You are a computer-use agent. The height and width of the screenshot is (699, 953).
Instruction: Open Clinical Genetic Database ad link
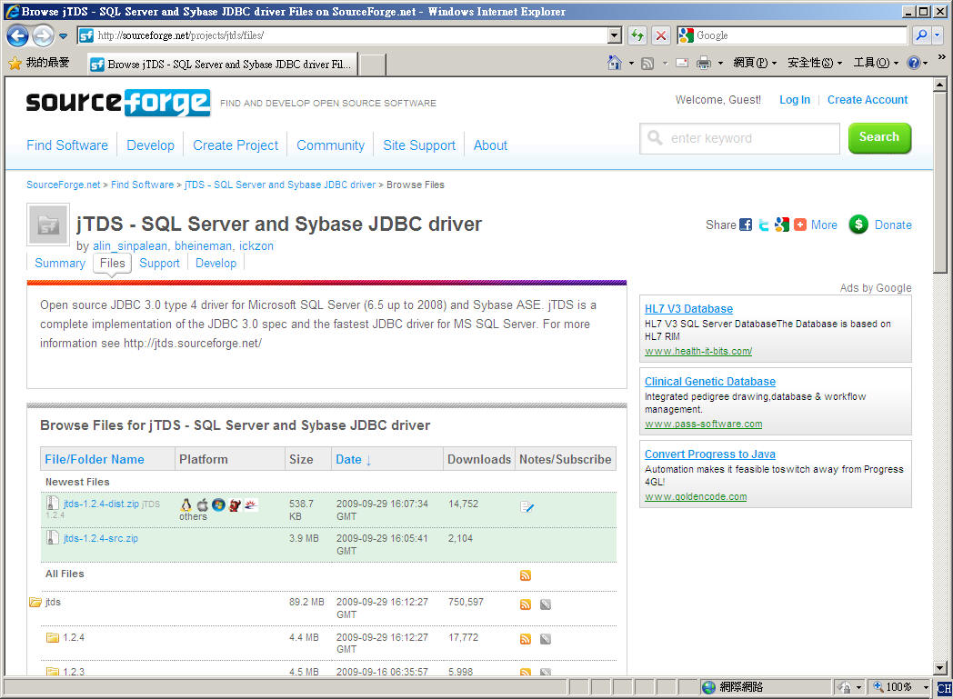click(710, 382)
